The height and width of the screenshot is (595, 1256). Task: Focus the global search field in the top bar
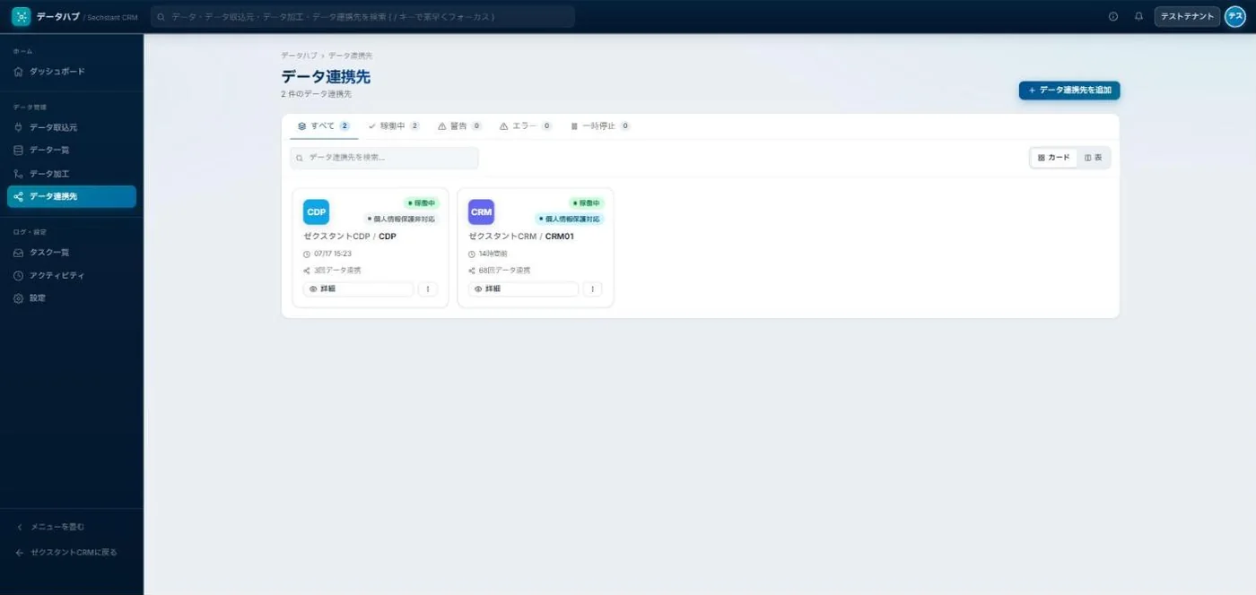point(362,17)
